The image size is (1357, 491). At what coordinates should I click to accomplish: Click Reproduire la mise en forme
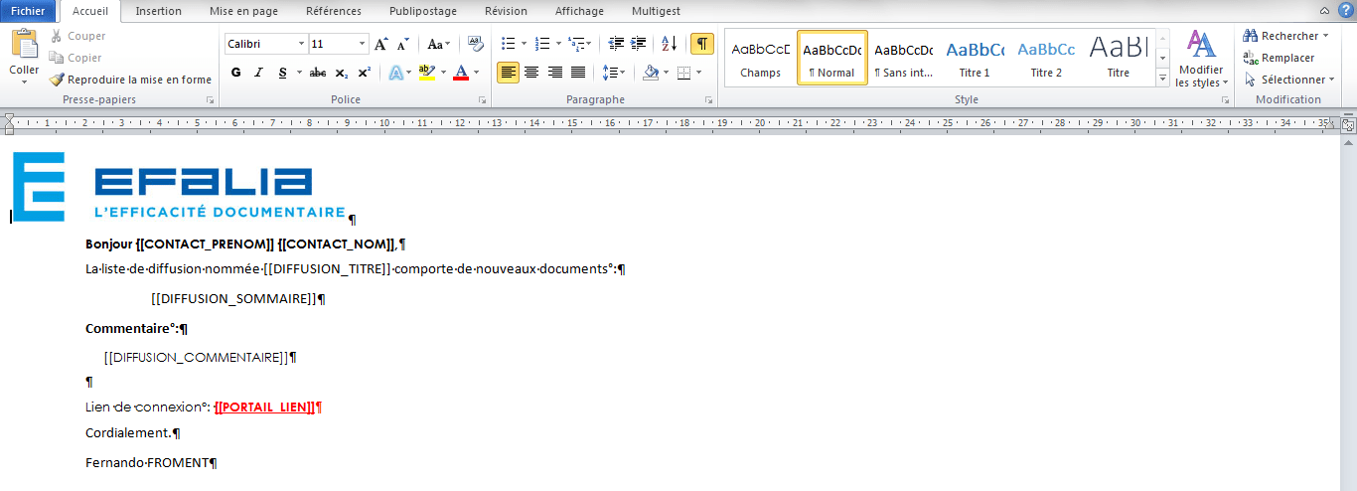[130, 80]
